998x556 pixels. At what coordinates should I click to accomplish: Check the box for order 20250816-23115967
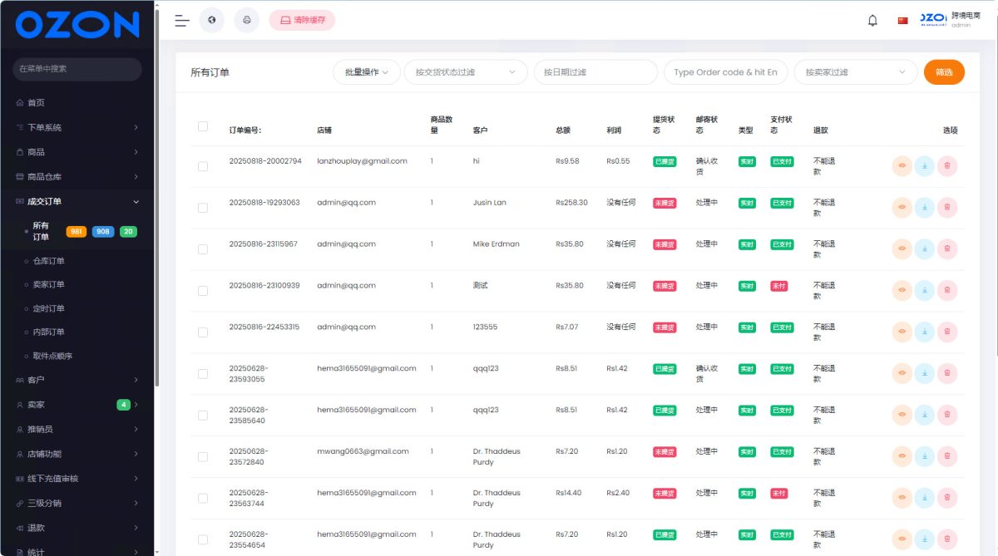(203, 249)
